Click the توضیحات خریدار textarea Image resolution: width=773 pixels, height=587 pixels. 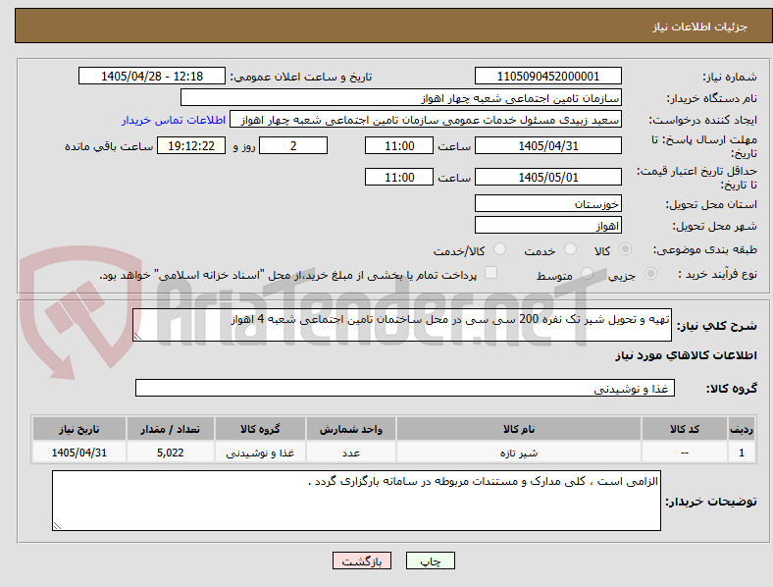(x=356, y=501)
